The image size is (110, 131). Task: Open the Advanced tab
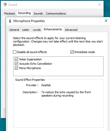click(x=71, y=30)
